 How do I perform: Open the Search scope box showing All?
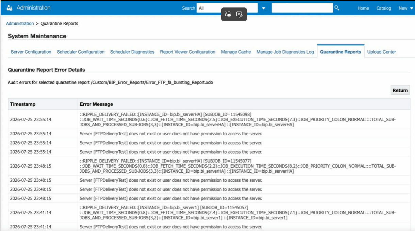227,8
